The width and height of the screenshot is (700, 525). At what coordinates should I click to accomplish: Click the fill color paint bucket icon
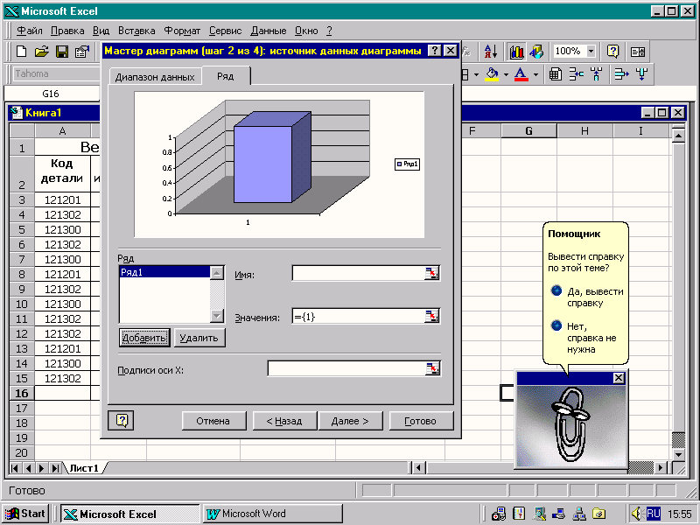[492, 74]
